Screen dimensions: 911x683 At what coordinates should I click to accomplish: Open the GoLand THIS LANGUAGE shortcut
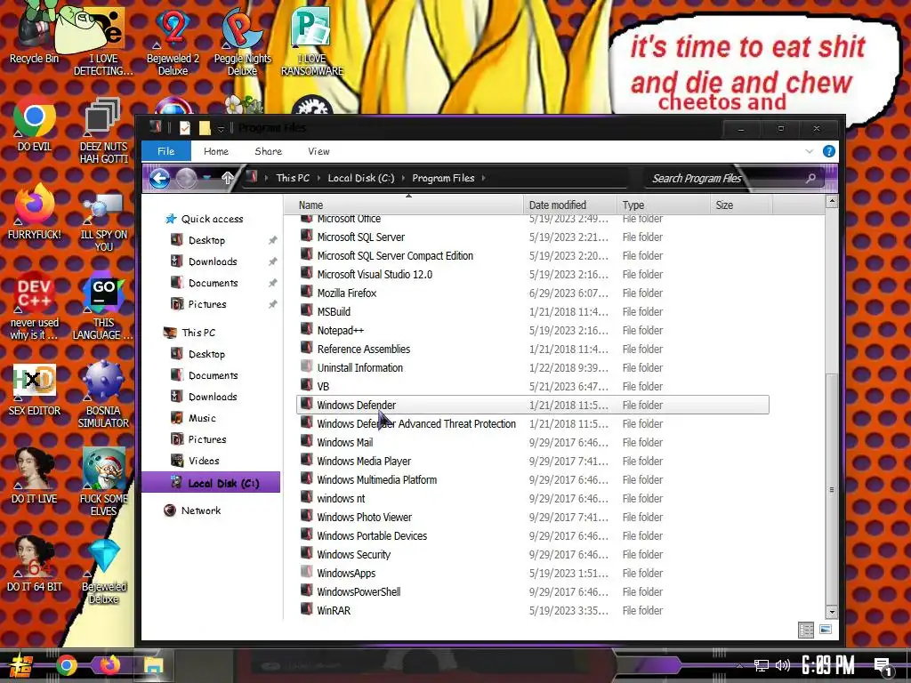(103, 305)
